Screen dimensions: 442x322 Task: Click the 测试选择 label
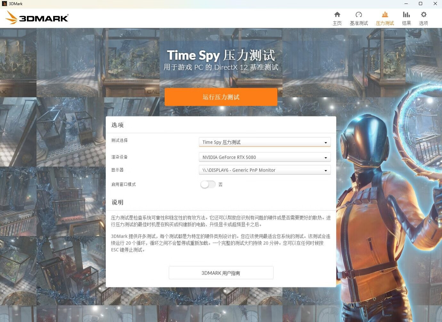(x=119, y=140)
